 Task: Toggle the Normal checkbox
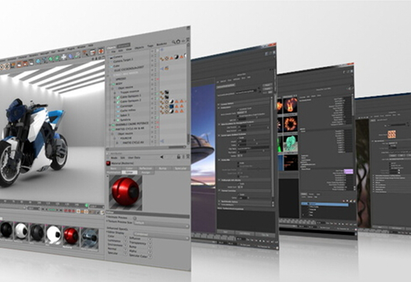[125, 249]
